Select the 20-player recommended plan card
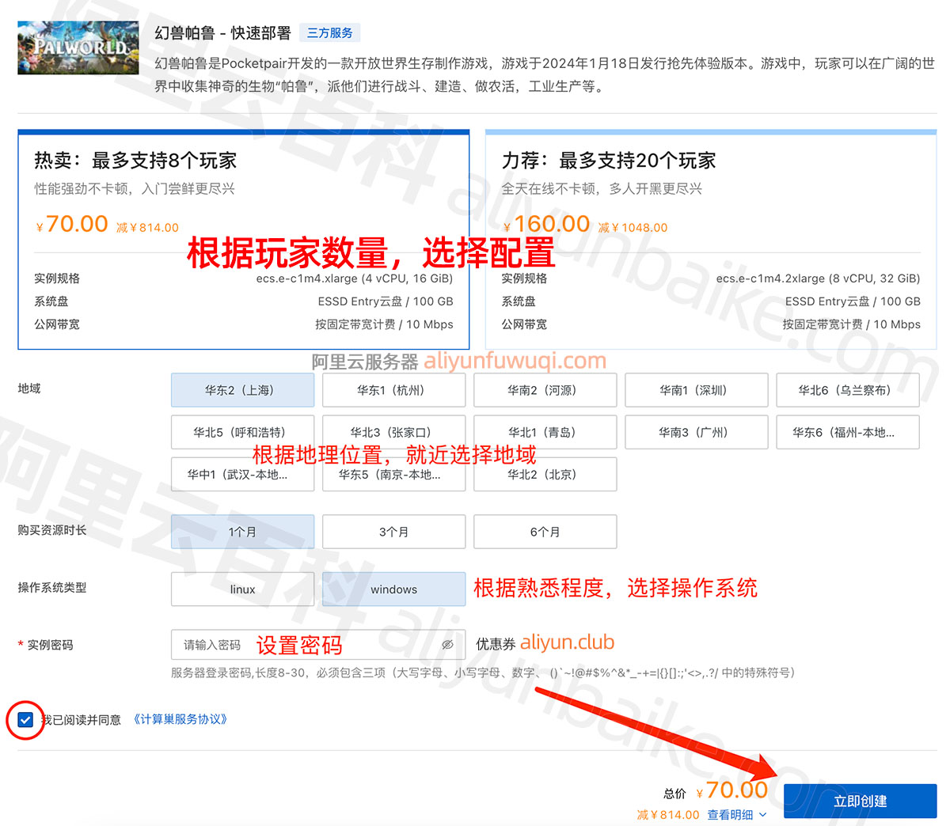950x826 pixels. tap(711, 240)
